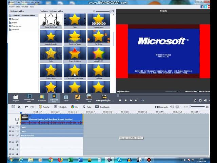Select Contagem regressiva effect thumbnail
Viewport: 217px width, 163px height.
[x=75, y=72]
